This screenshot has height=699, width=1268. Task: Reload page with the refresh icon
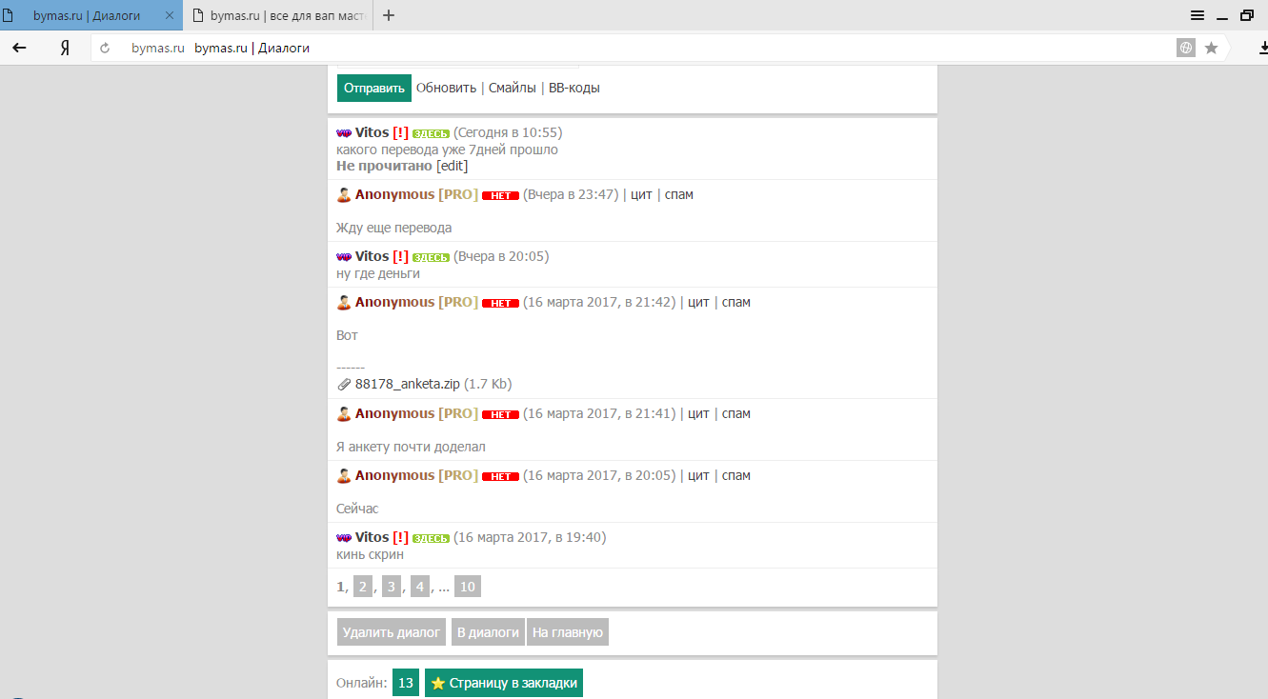point(105,48)
